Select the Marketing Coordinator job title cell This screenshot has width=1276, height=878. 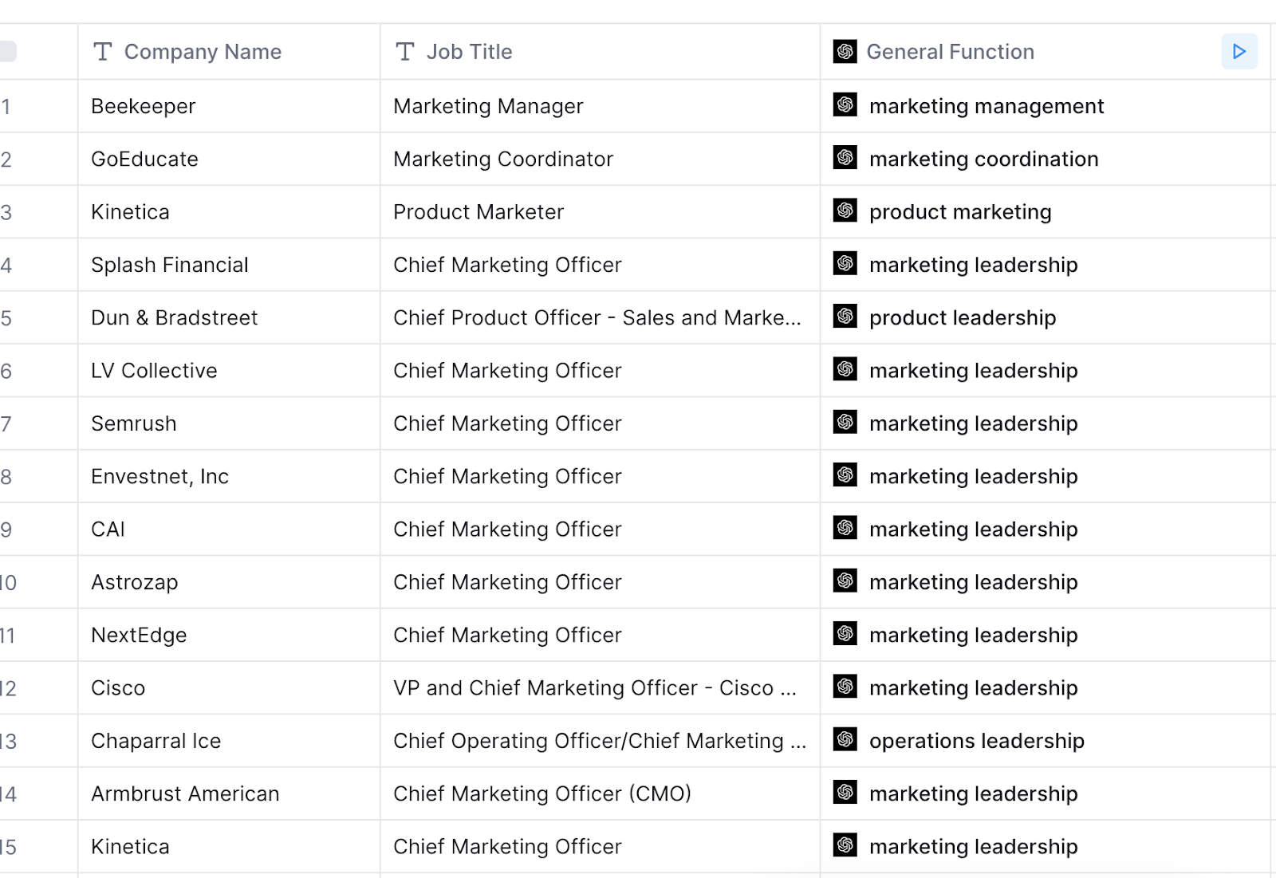[x=600, y=159]
